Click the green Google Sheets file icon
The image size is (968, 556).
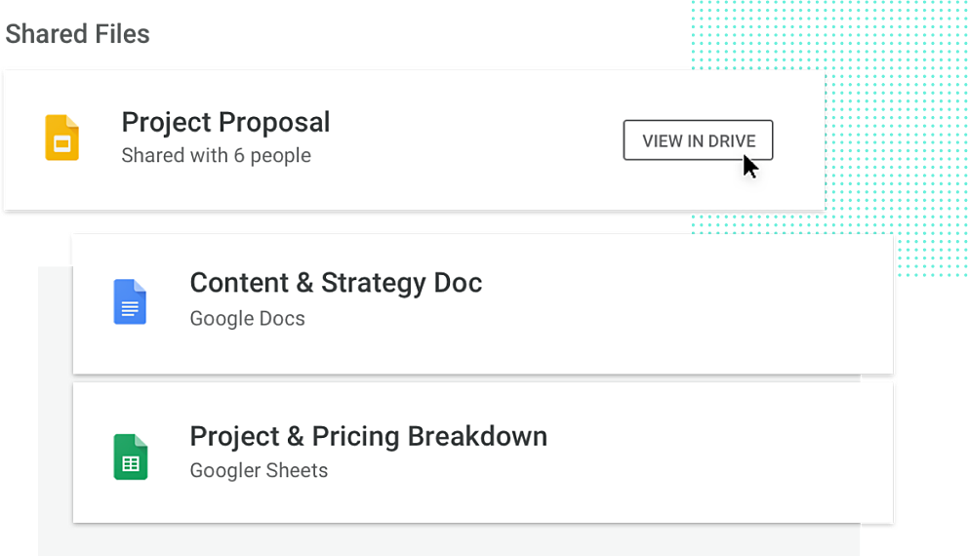point(130,457)
